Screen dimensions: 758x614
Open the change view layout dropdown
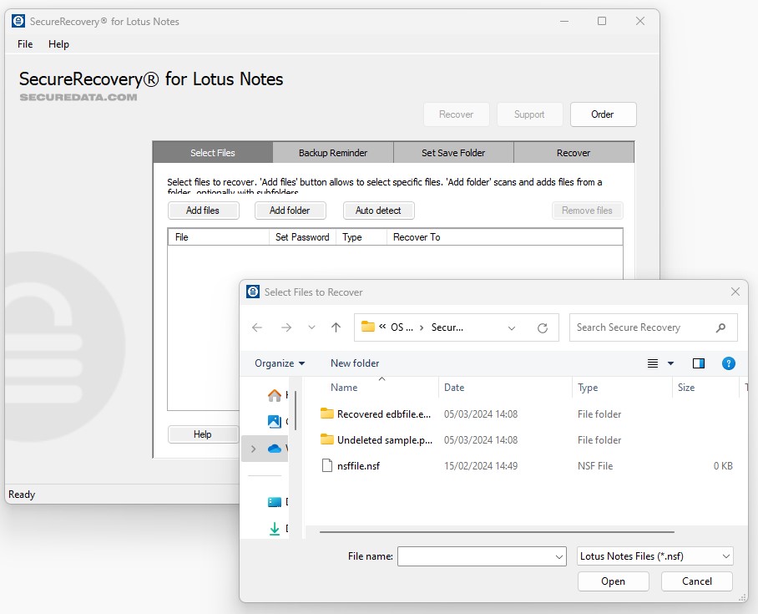[670, 363]
